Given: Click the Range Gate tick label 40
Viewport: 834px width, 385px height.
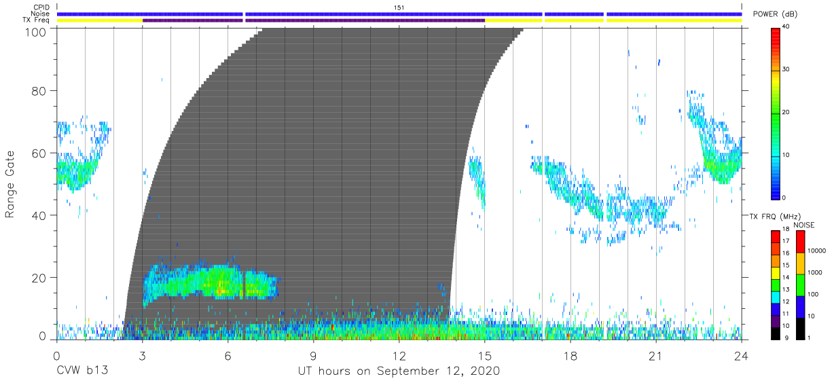Looking at the screenshot, I should (x=40, y=215).
